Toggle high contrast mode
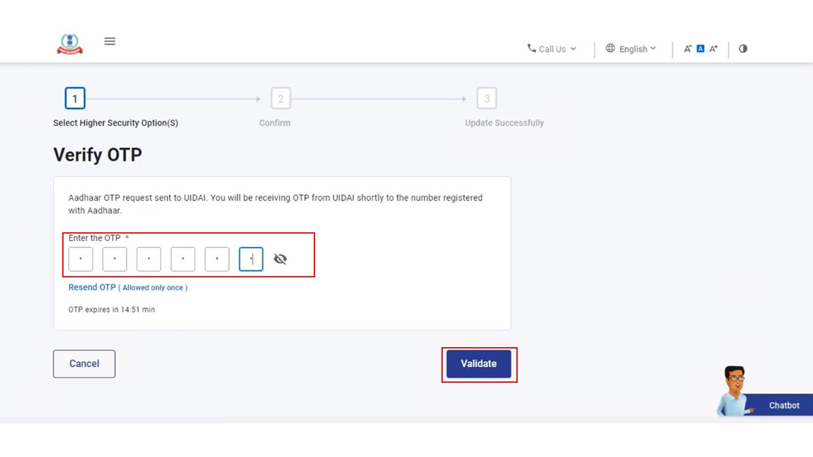The width and height of the screenshot is (813, 457). click(743, 49)
